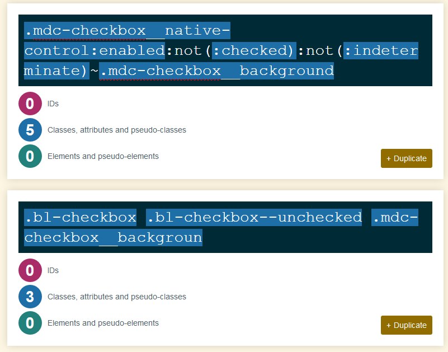This screenshot has width=448, height=352.
Task: Click the IDs count badge in first card
Action: click(x=30, y=104)
